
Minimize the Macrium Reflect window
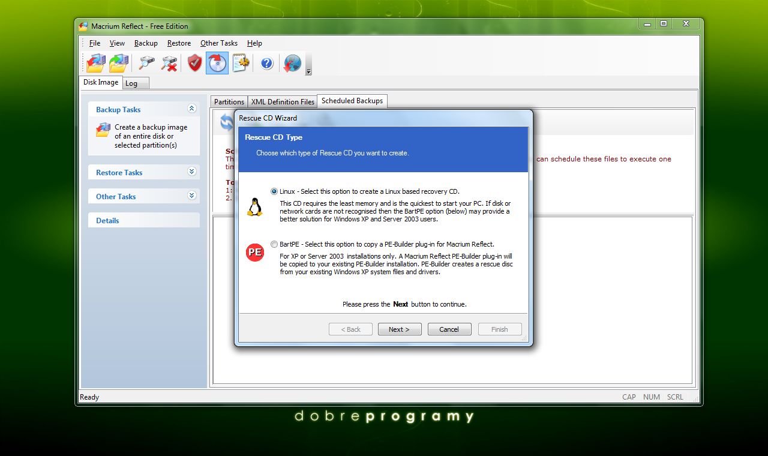click(646, 24)
